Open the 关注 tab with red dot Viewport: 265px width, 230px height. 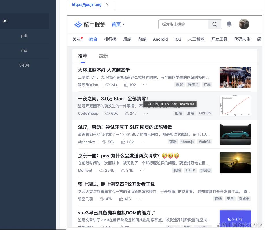click(77, 39)
